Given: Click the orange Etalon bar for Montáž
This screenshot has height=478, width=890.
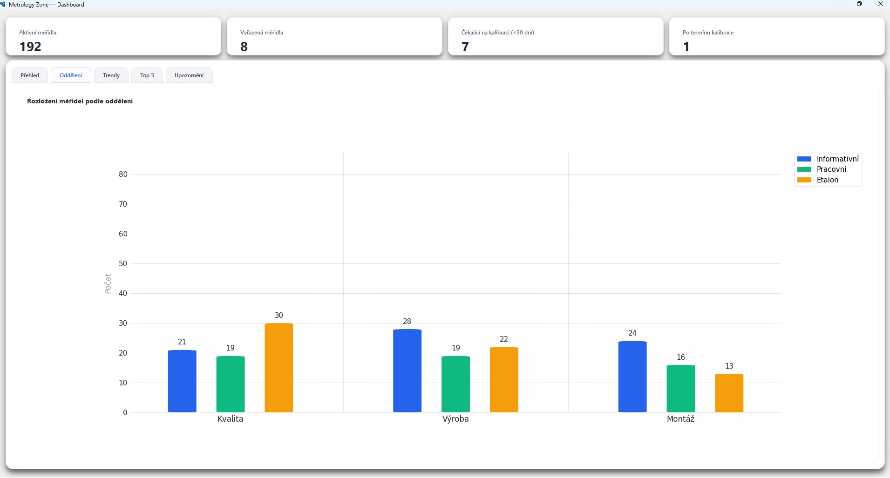Looking at the screenshot, I should 729,393.
